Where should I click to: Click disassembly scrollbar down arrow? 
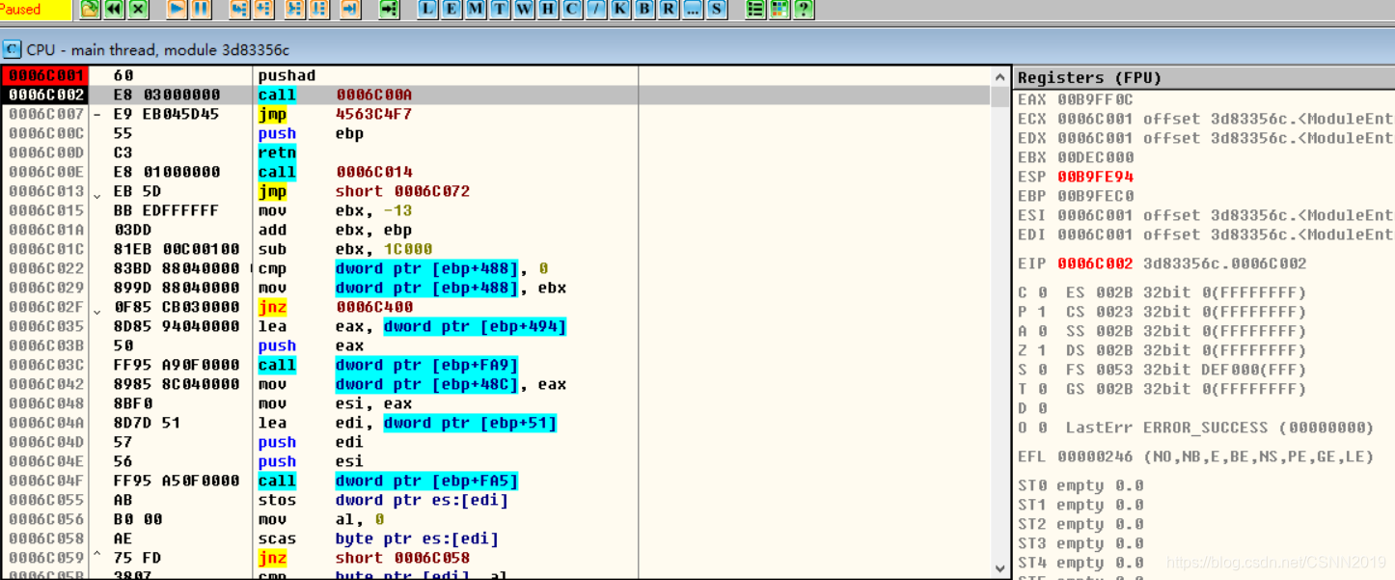1000,569
